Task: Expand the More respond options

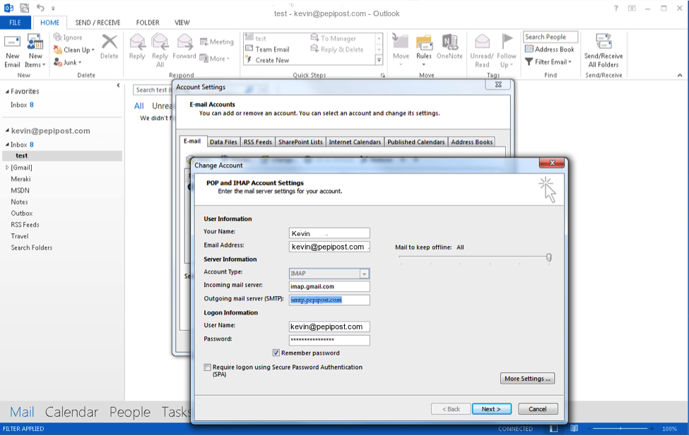Action: 215,59
